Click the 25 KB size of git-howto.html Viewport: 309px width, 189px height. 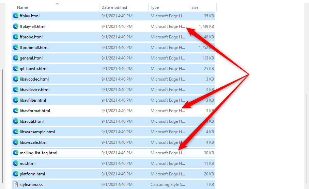(209, 68)
